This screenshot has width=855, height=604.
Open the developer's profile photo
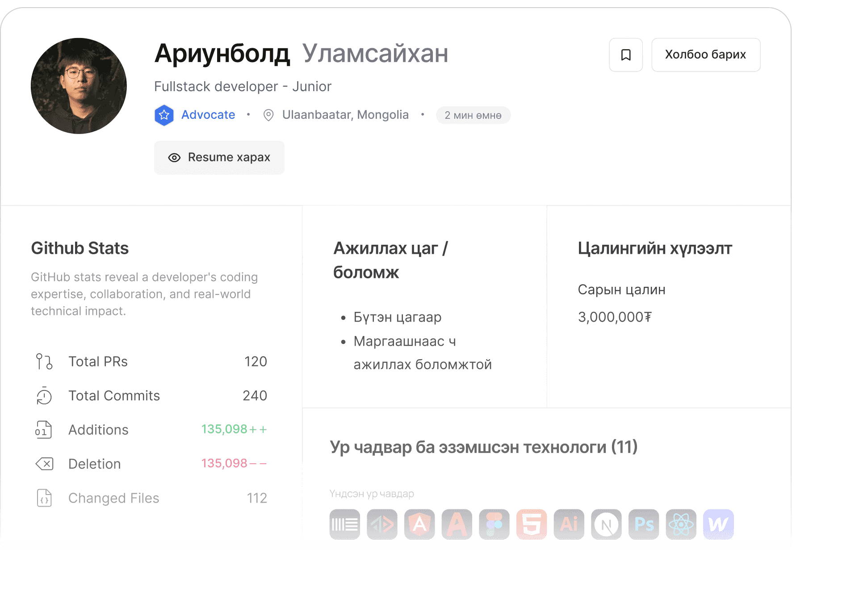pyautogui.click(x=79, y=86)
